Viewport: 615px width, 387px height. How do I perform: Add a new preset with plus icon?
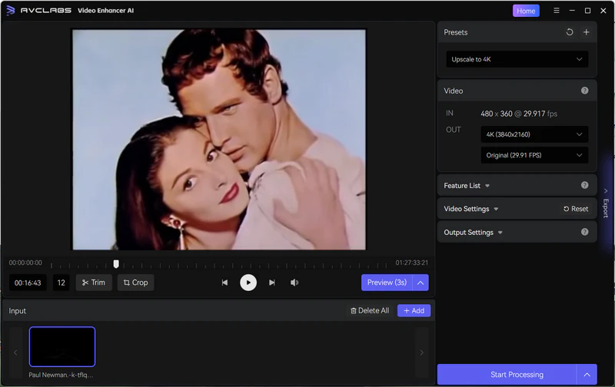(586, 32)
